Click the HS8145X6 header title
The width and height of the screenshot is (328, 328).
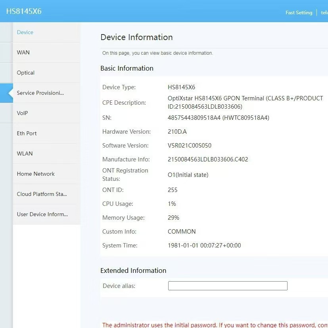tap(24, 11)
